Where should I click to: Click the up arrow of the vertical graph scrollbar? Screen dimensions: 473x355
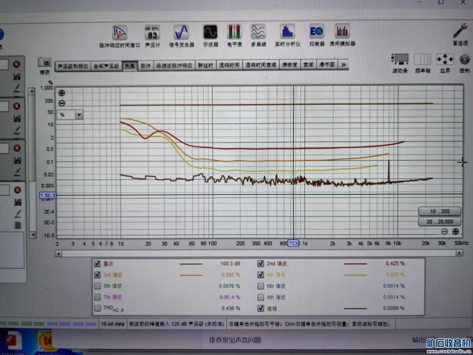32,91
